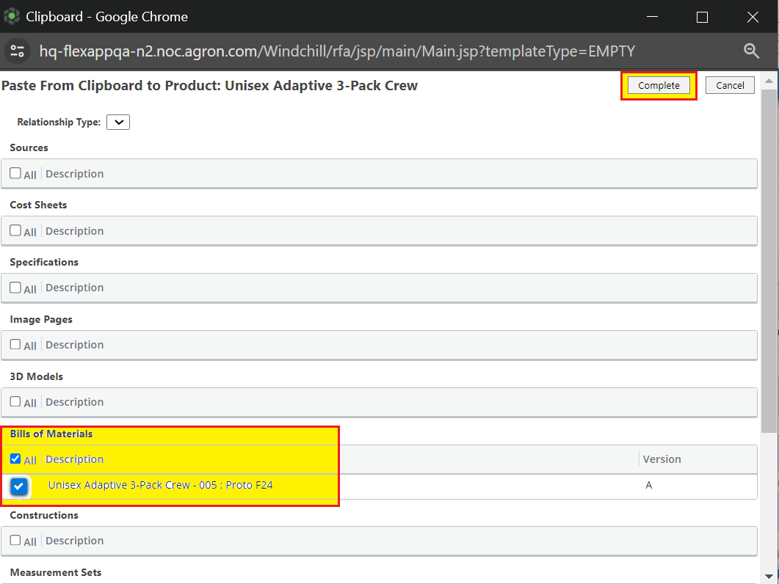Check the All box under 3D Models
779x584 pixels.
(x=15, y=402)
